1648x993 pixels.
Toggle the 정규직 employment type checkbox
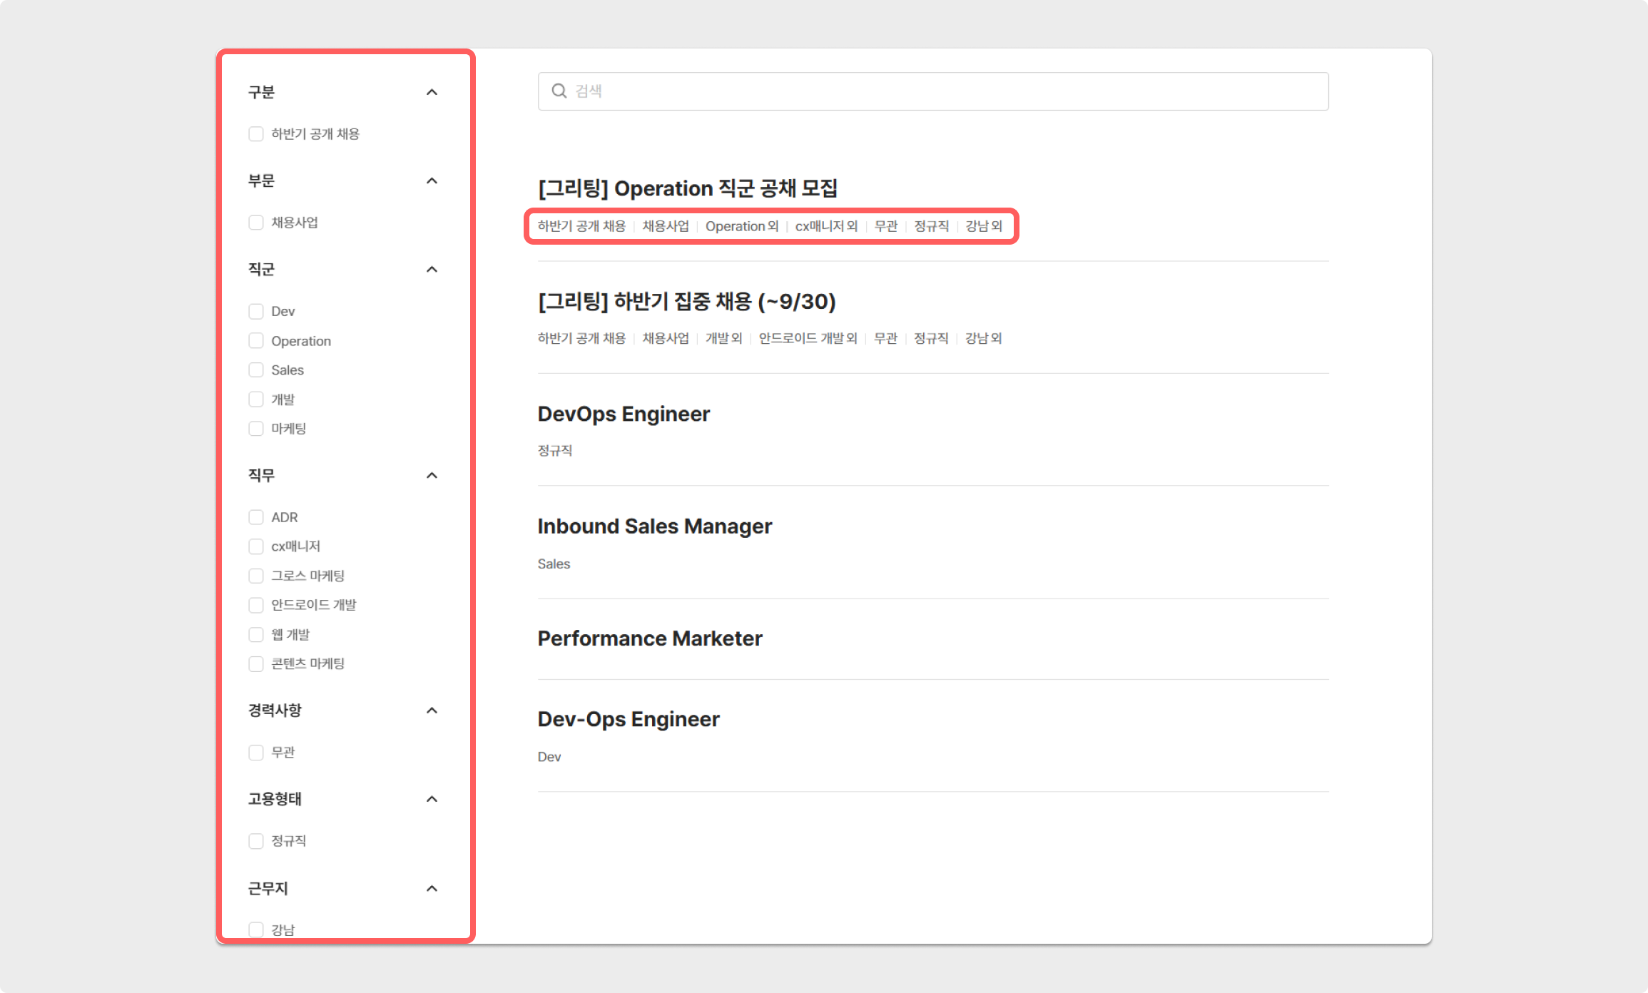coord(256,841)
